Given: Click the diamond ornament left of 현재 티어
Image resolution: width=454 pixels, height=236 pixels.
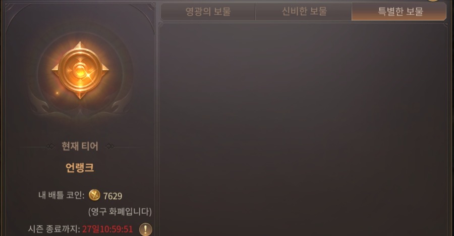Looking at the screenshot, I should pyautogui.click(x=50, y=147).
